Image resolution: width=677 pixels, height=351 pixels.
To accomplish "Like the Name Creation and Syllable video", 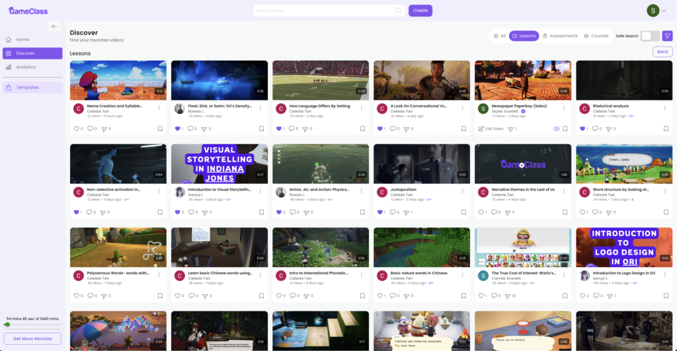I will tap(77, 129).
